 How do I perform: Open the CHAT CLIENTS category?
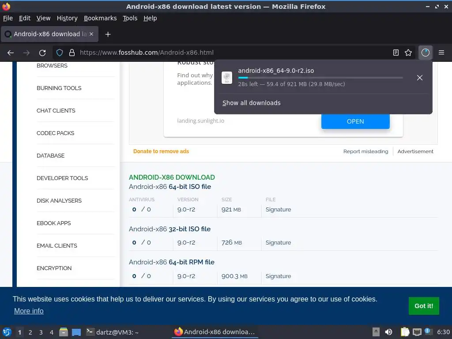(x=56, y=111)
